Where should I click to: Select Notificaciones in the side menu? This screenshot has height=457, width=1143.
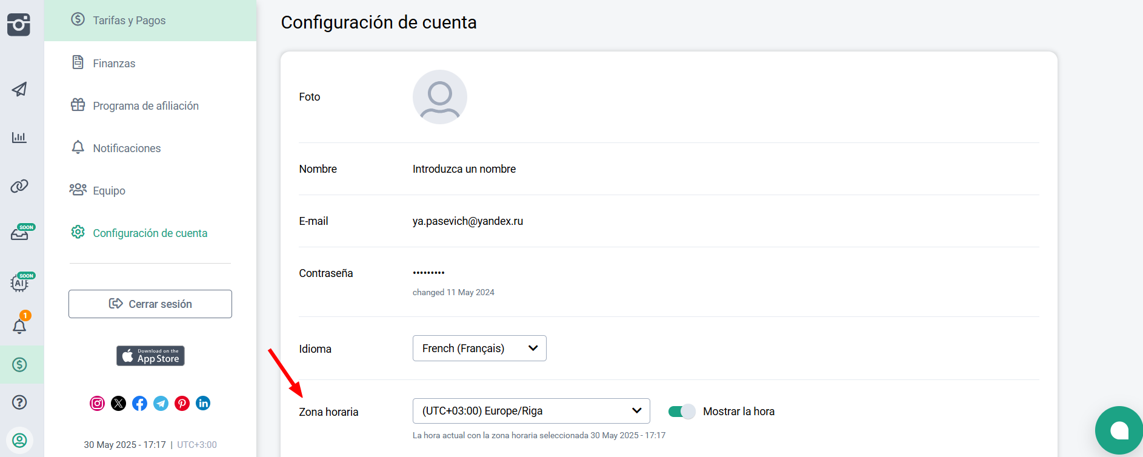point(127,148)
